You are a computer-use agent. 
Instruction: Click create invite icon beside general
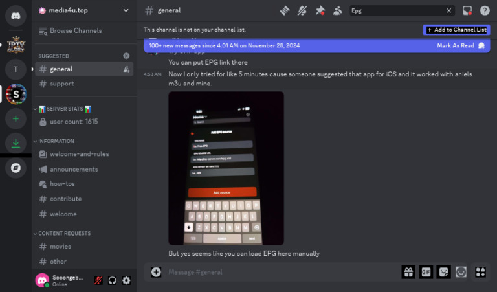pyautogui.click(x=126, y=69)
